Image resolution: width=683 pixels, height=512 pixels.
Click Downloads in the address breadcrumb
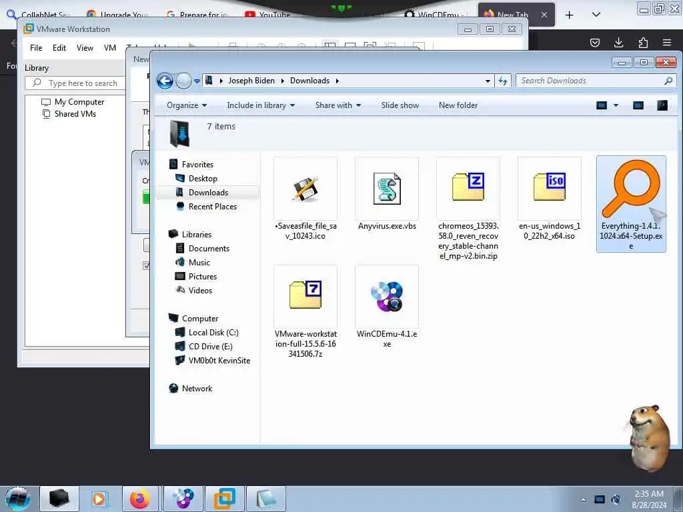click(x=309, y=81)
